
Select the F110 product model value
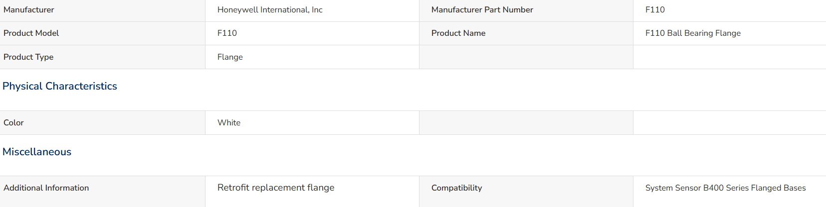(227, 33)
